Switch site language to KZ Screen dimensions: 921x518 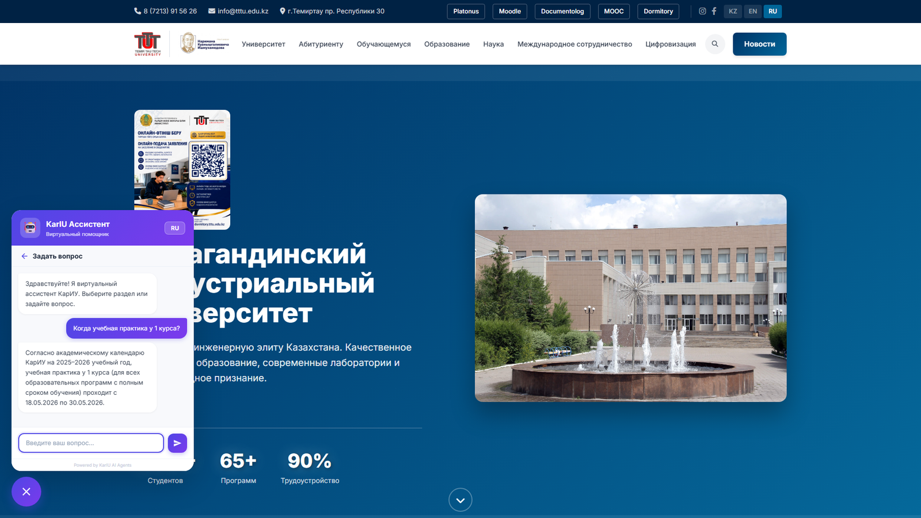click(x=733, y=12)
